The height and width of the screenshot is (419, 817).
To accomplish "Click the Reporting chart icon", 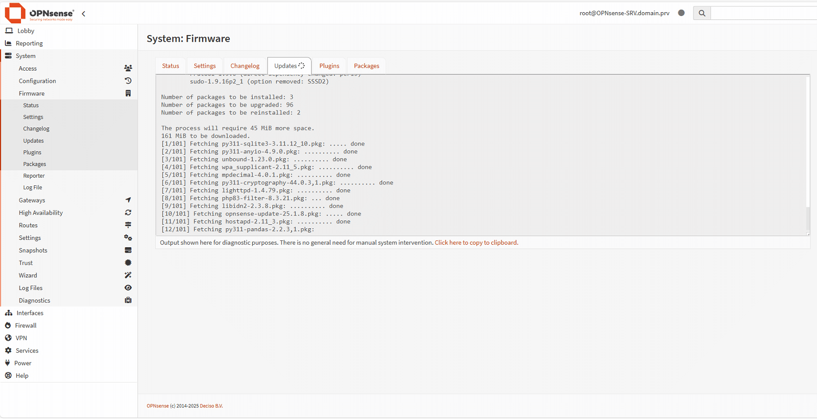I will point(8,43).
